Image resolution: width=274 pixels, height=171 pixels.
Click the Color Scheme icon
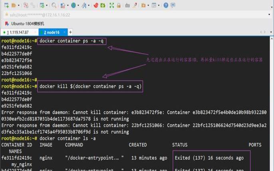[63, 6]
